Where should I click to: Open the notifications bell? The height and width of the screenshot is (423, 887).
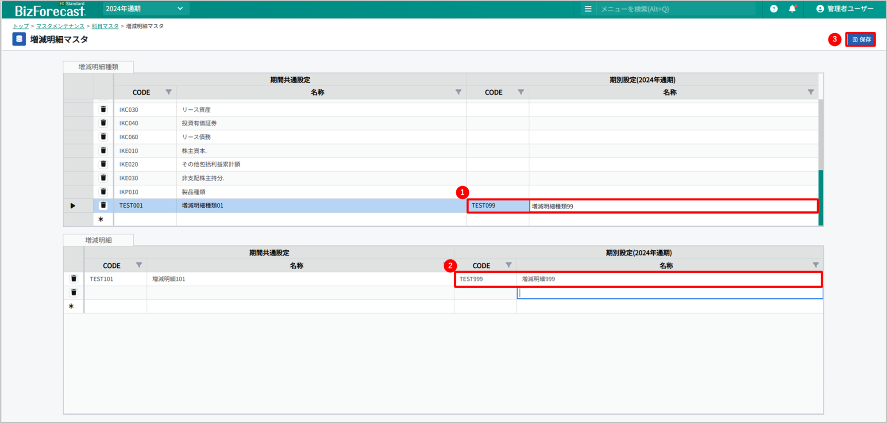[792, 9]
